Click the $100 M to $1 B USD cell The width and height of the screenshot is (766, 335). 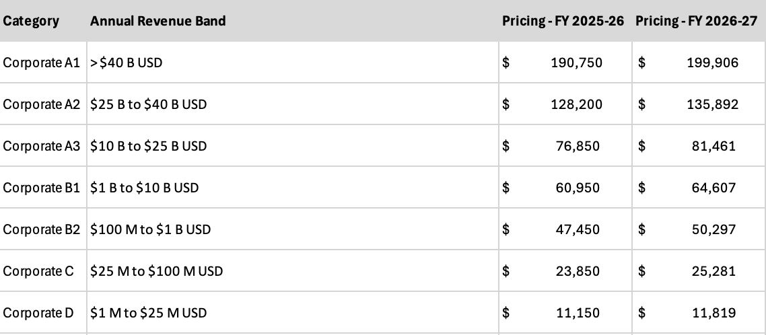pos(151,229)
